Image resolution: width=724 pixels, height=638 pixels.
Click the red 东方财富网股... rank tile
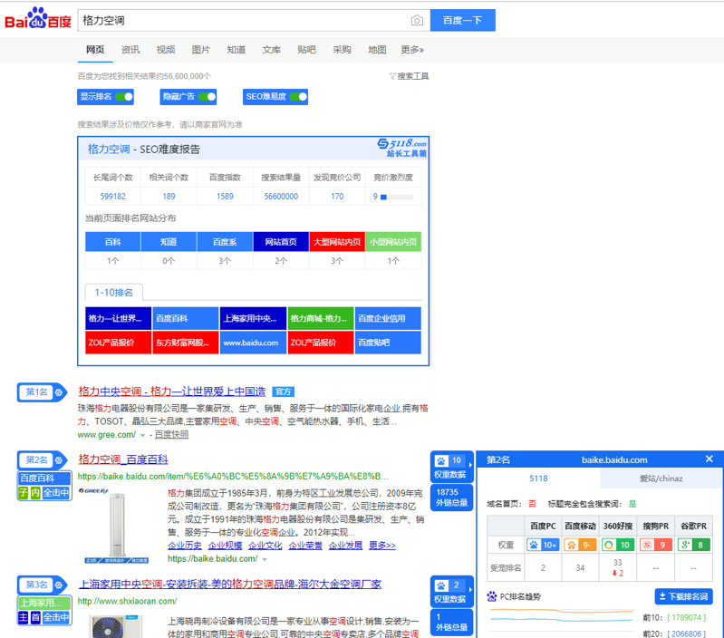pyautogui.click(x=186, y=343)
